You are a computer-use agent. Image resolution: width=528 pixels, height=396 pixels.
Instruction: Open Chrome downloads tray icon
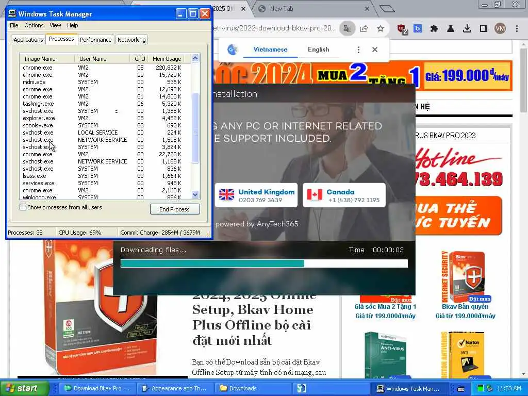pos(467,29)
